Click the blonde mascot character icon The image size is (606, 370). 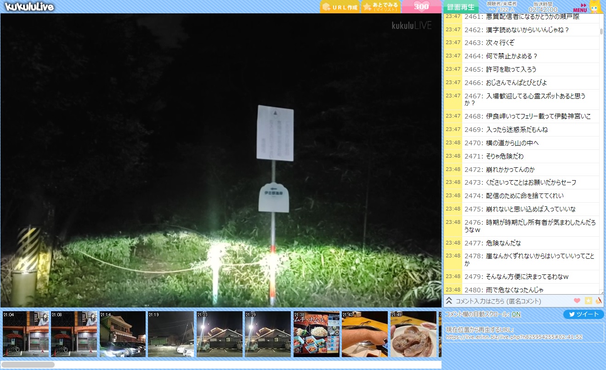tap(596, 7)
